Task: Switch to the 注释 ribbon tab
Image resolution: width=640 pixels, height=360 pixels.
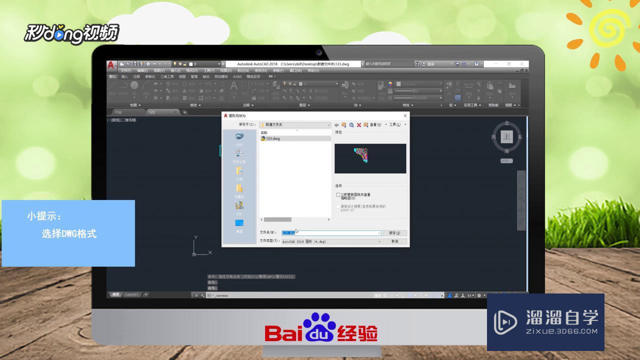Action: tap(136, 76)
